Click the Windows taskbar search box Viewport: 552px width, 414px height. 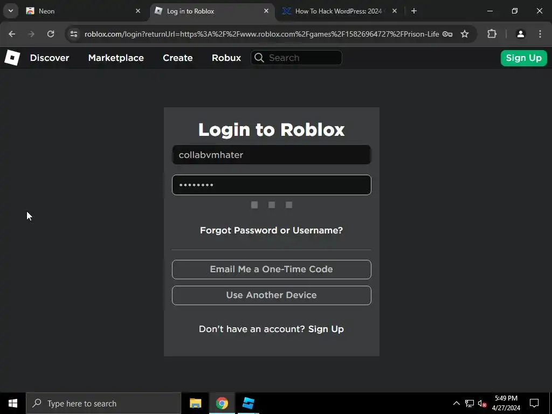click(103, 403)
